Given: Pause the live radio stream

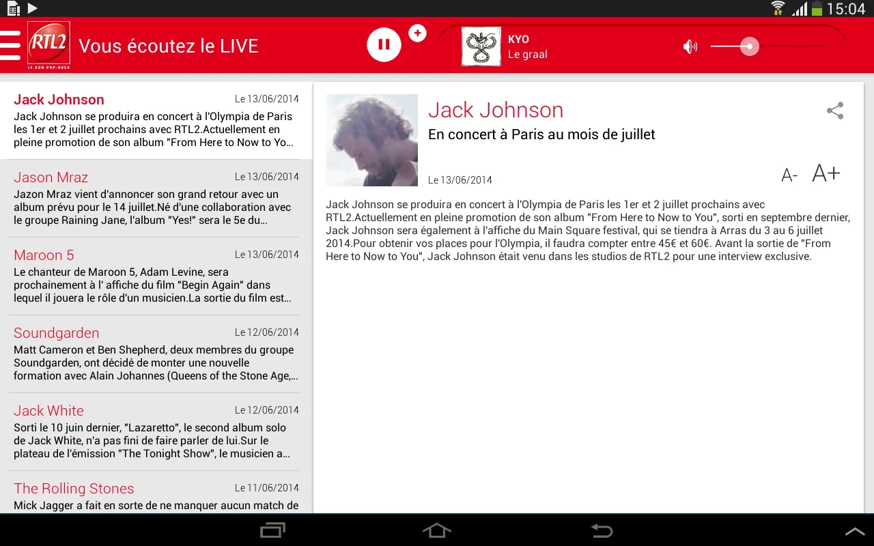Looking at the screenshot, I should click(384, 45).
